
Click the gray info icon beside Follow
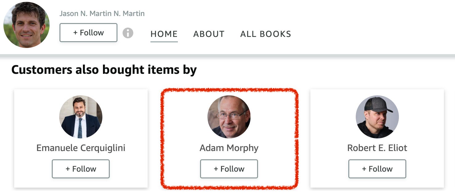[x=128, y=33]
